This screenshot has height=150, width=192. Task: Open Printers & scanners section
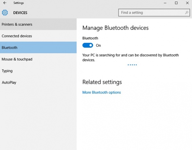38,24
